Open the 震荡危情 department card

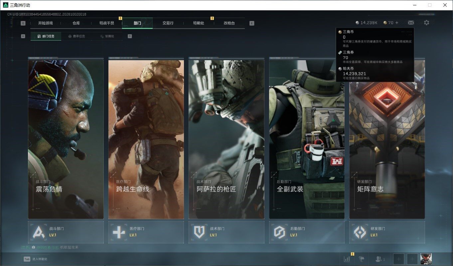(66, 138)
